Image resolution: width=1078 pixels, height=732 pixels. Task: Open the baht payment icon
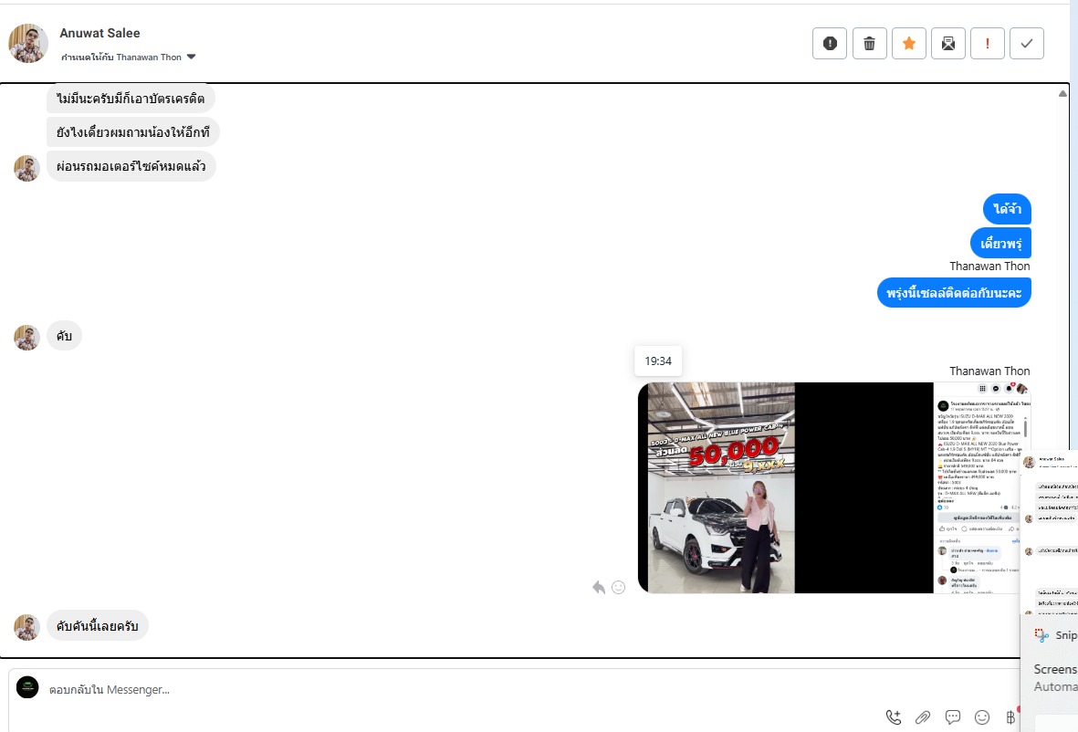pos(1010,716)
